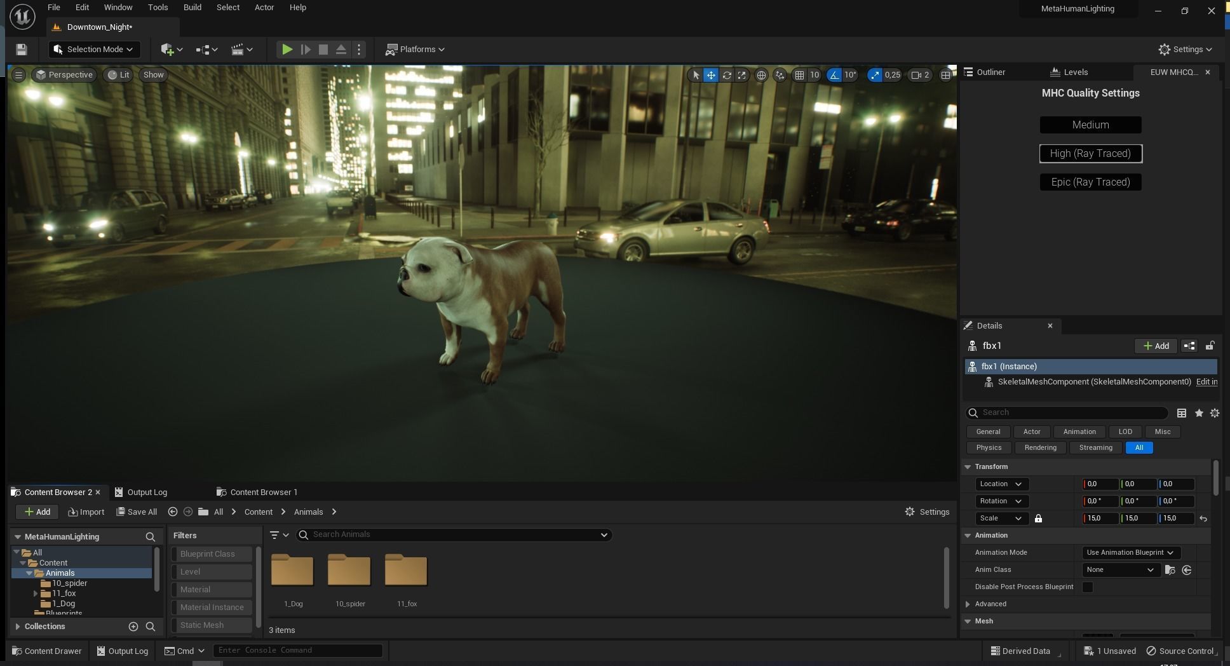Toggle grid snapping in viewport
Viewport: 1230px width, 666px height.
pos(799,75)
